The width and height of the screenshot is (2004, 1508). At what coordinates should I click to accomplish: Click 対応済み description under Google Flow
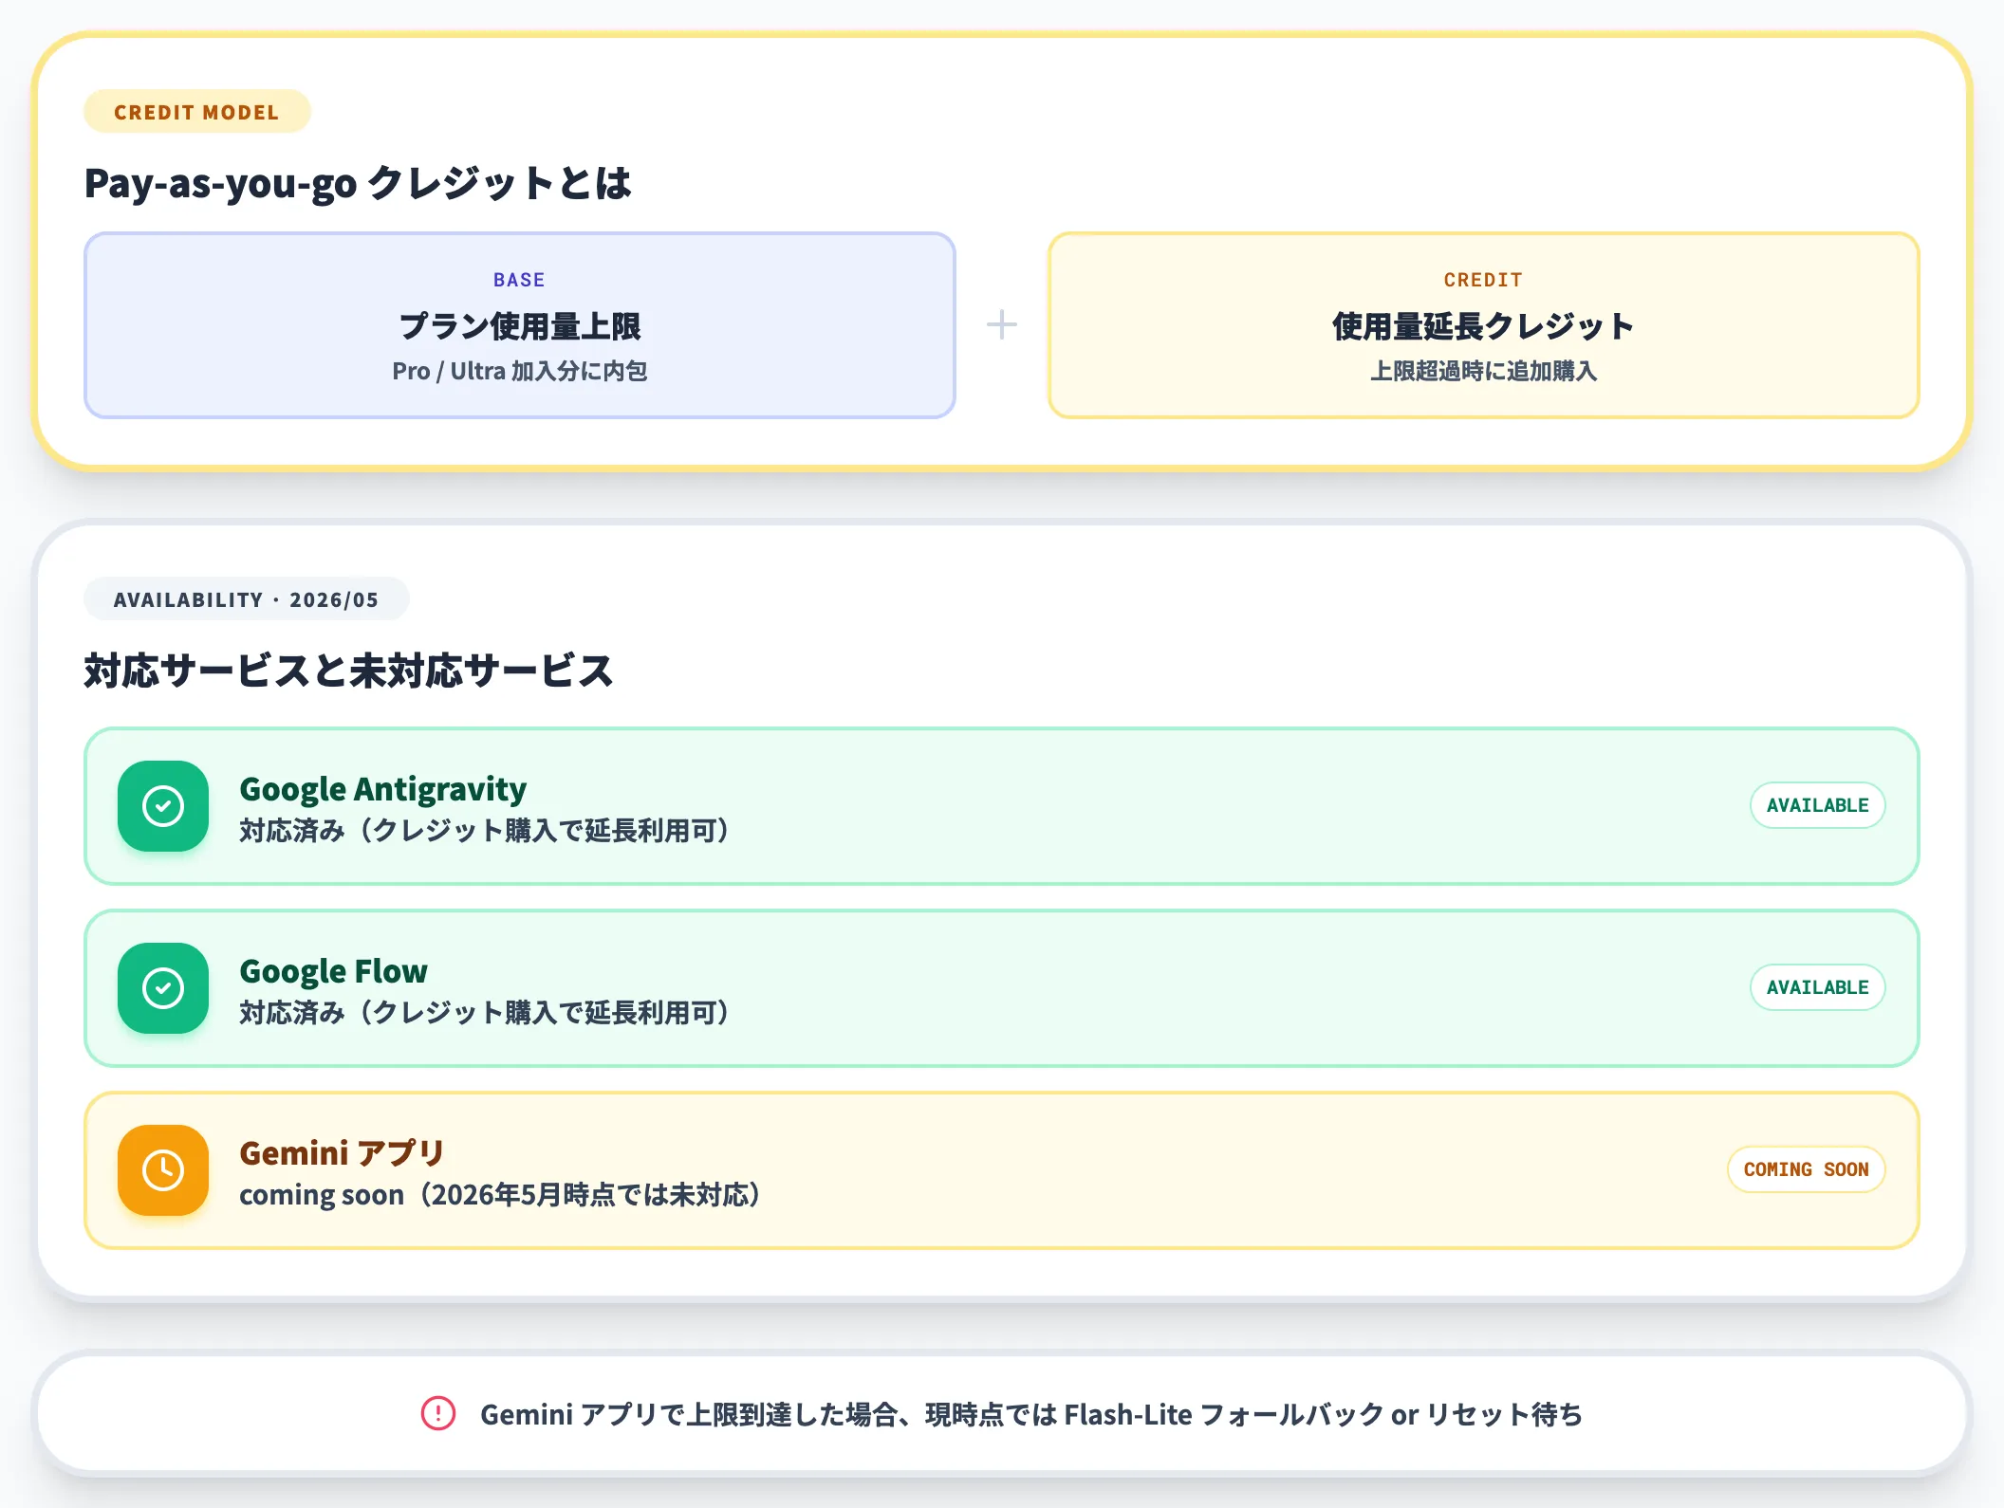coord(486,1013)
